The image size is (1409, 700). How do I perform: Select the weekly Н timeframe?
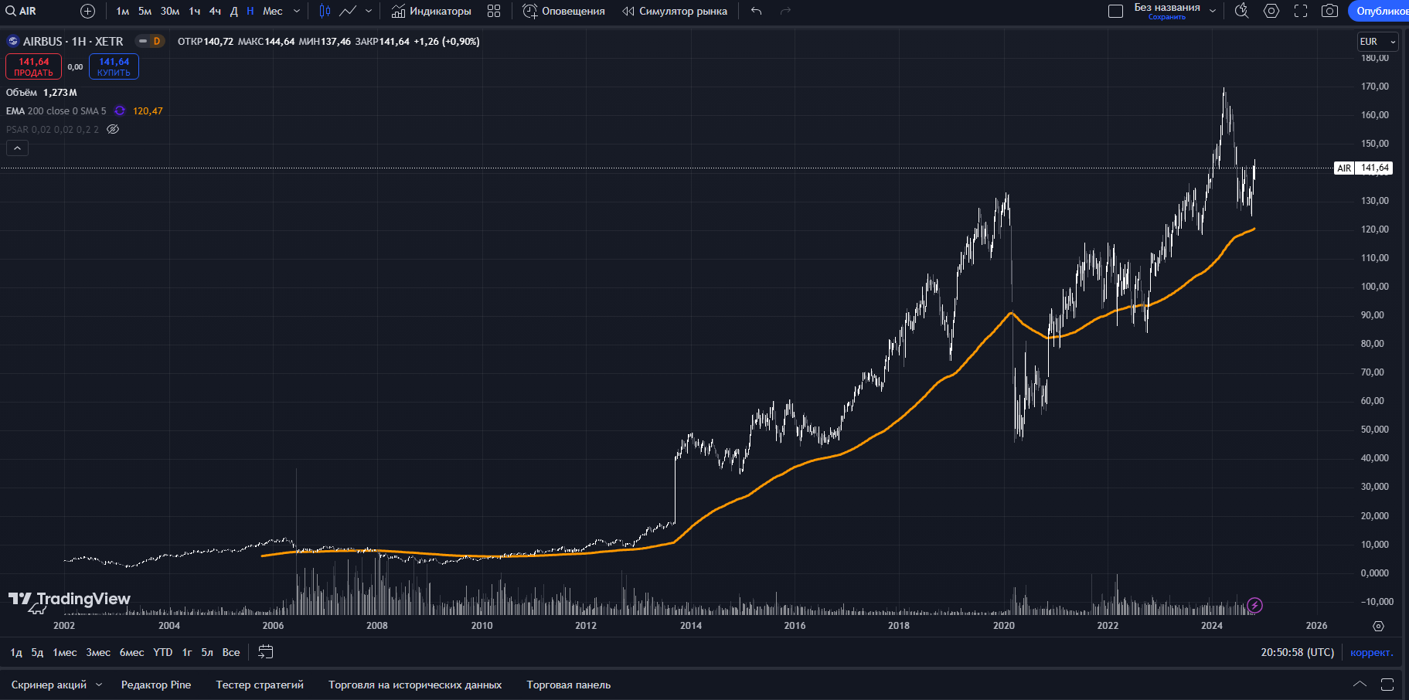click(250, 11)
